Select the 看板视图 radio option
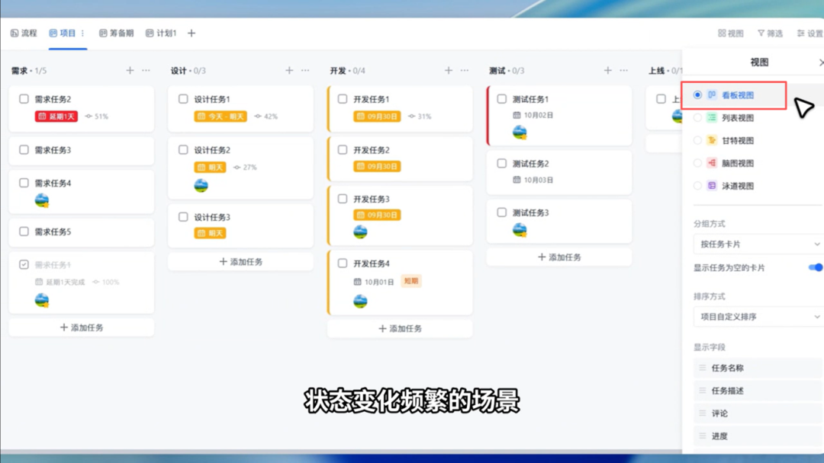 click(697, 95)
